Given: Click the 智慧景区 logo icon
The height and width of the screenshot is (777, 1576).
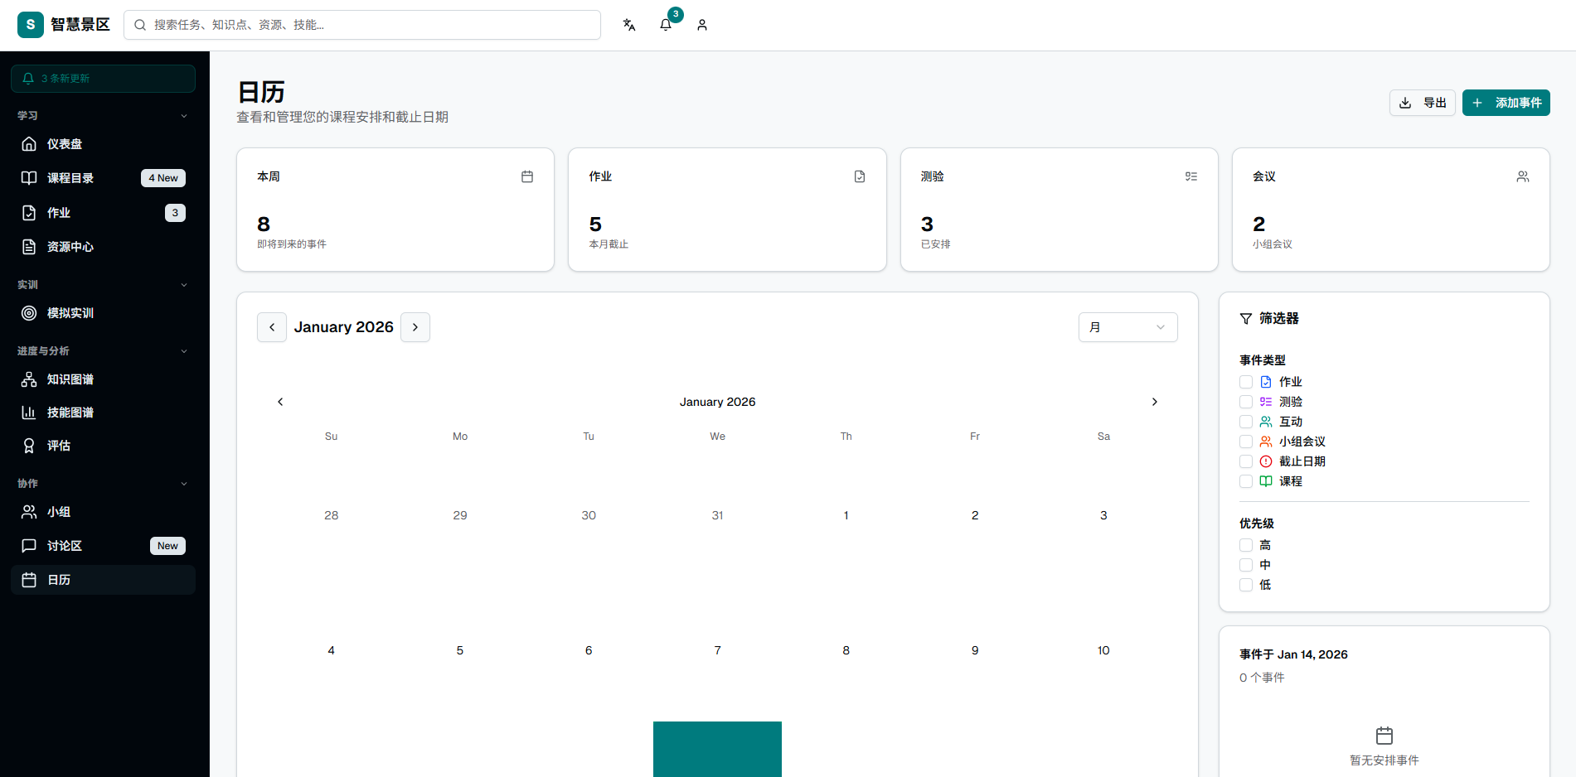Looking at the screenshot, I should 31,25.
